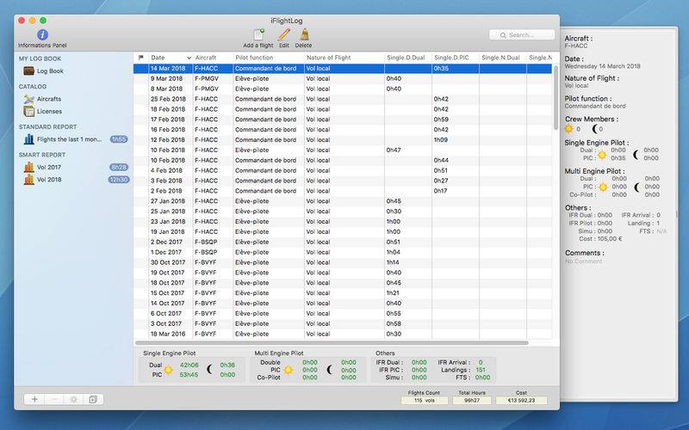Open the Flights the last 1 month report
Screen dimensions: 689x430
70,139
